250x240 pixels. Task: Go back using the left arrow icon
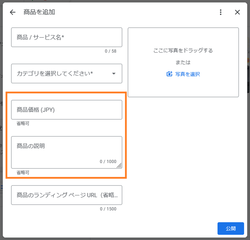tap(13, 12)
